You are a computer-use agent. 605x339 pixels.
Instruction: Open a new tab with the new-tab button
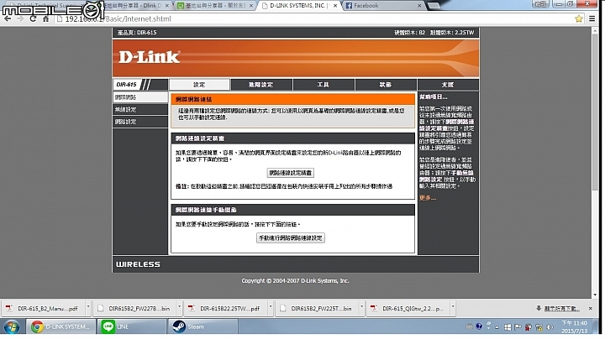(434, 5)
